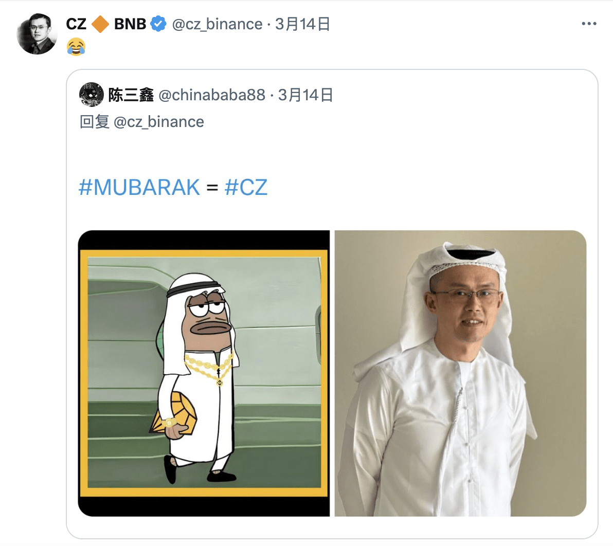Image resolution: width=613 pixels, height=546 pixels.
Task: Click the 回复 label in quoted tweet
Action: click(94, 122)
